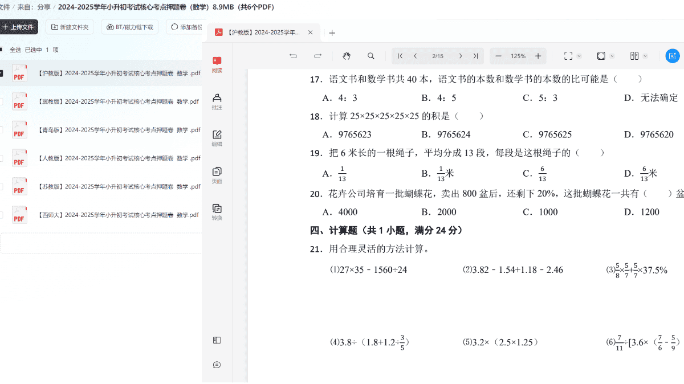Viewport: 684px width, 384px height.
Task: Open the 批注 annotation sidebar panel
Action: pos(217,101)
